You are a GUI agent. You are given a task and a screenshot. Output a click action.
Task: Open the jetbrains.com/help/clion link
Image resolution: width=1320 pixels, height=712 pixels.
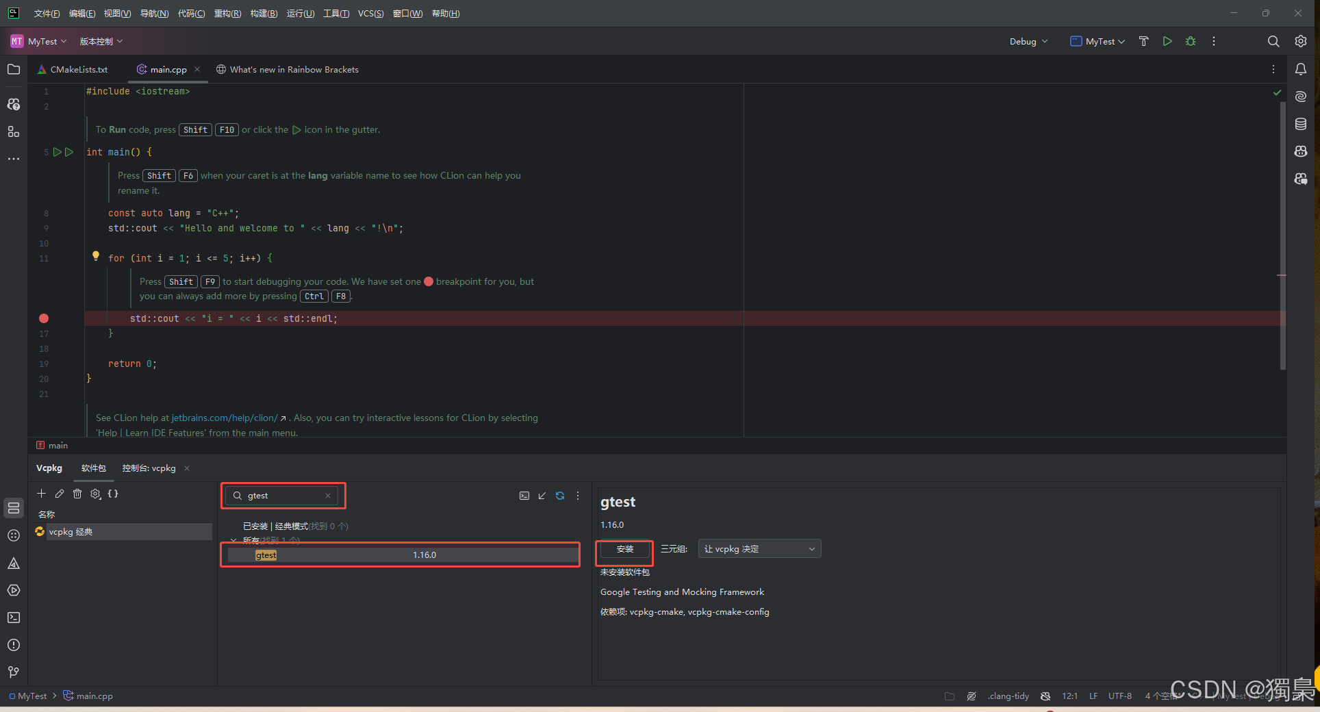[225, 418]
